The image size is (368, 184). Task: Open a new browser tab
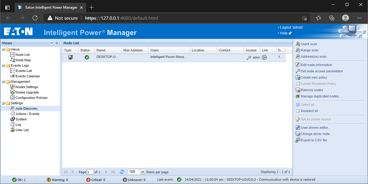[92, 7]
